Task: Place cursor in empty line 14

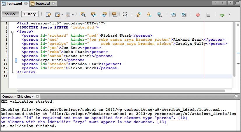Action: tap(124, 76)
